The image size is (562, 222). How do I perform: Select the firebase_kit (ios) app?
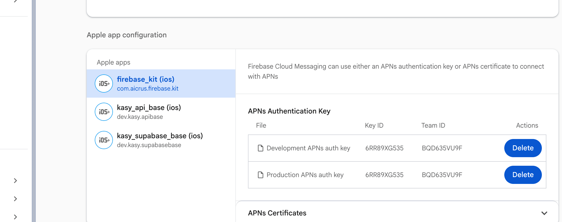161,84
